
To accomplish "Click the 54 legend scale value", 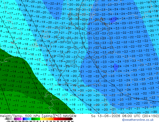I will pyautogui.click(x=72, y=121).
